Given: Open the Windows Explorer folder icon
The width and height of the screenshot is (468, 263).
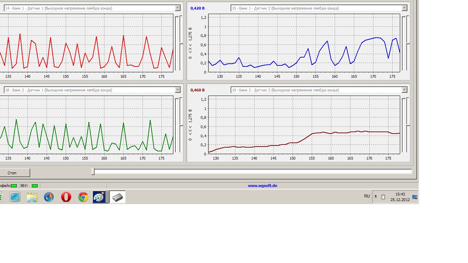Looking at the screenshot, I should 32,197.
